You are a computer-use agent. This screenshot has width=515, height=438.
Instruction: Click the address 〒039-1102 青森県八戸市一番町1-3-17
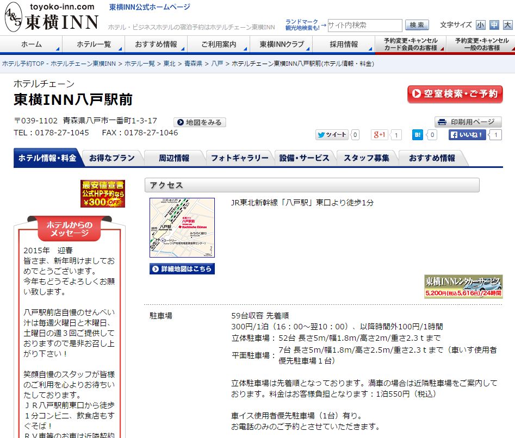click(85, 121)
